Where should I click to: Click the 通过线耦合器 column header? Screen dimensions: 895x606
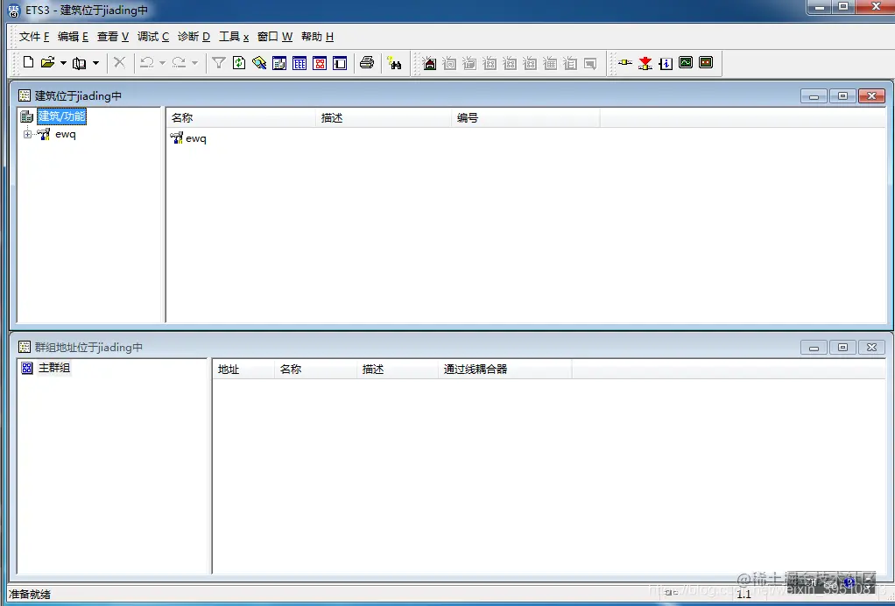point(505,370)
